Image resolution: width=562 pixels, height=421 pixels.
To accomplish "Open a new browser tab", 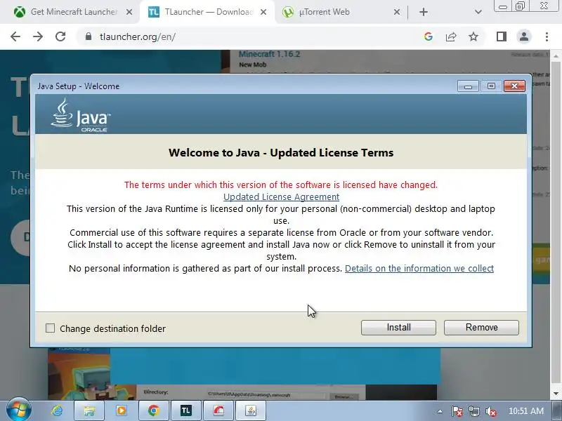I will point(424,12).
